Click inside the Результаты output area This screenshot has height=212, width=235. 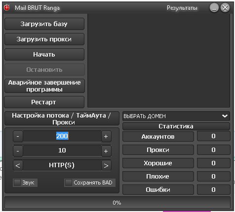point(158,61)
